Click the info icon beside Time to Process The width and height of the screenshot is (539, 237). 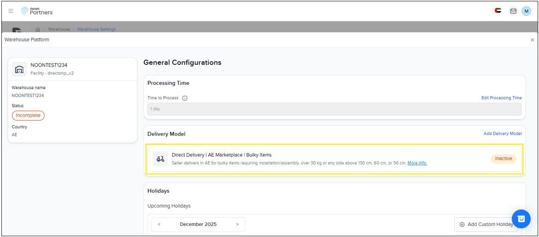[x=185, y=98]
